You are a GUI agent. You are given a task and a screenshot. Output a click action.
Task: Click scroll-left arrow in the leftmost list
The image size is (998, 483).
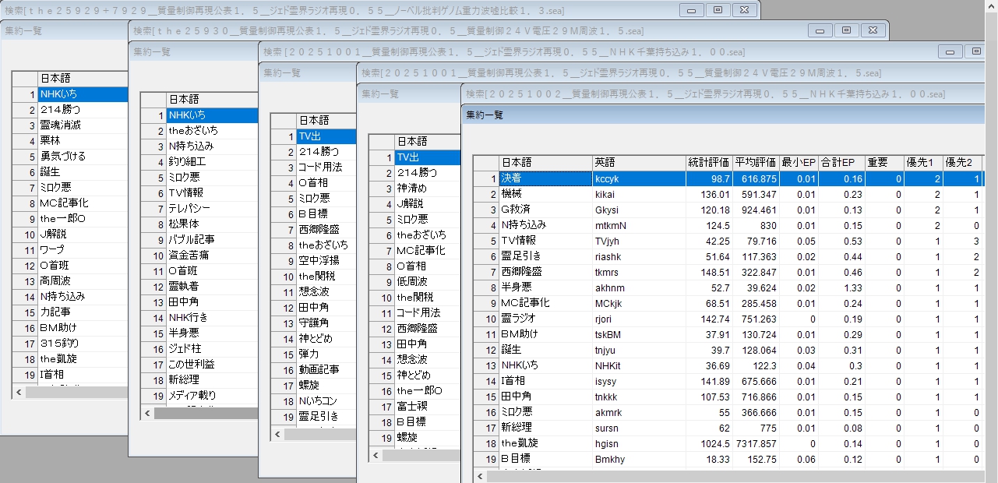tap(18, 392)
